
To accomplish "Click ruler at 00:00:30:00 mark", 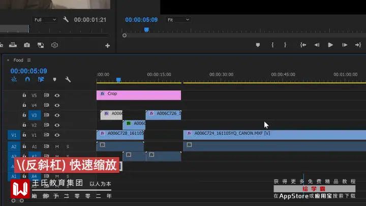I will (221, 74).
